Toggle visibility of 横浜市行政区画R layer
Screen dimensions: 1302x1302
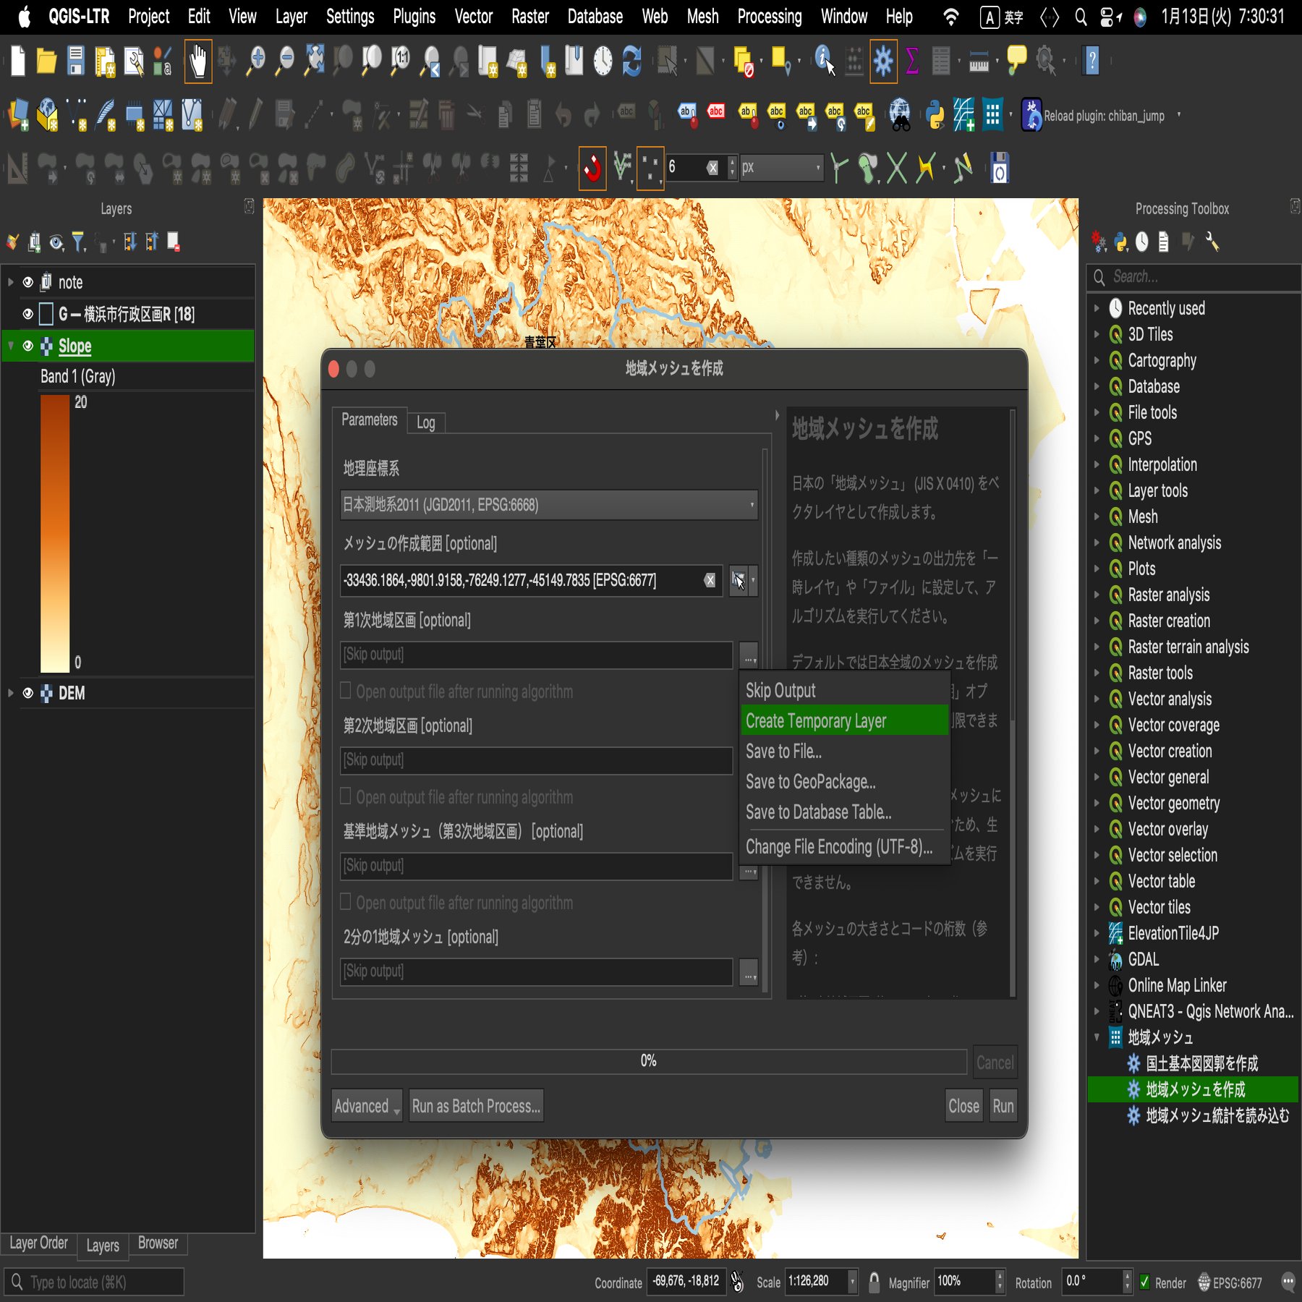27,314
